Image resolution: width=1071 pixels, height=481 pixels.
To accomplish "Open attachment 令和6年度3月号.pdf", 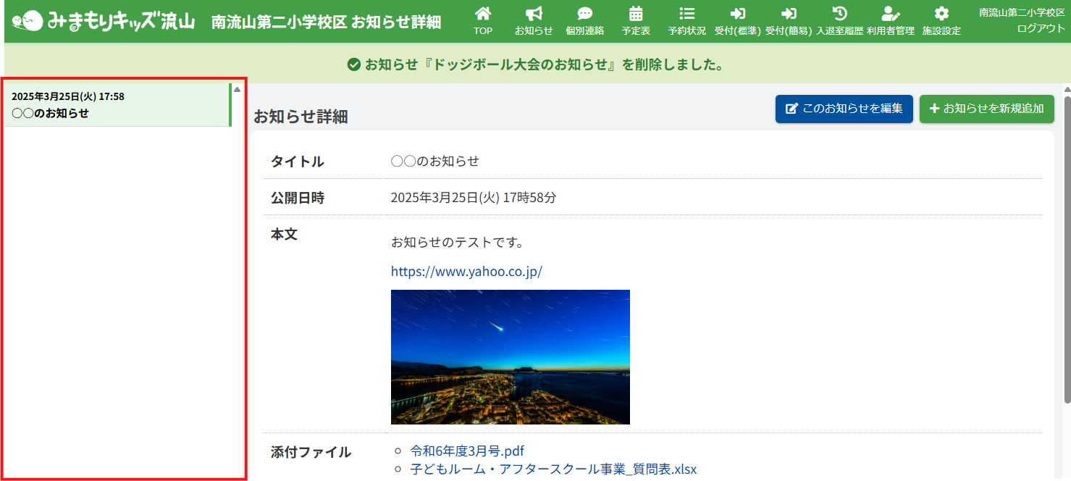I will 467,451.
